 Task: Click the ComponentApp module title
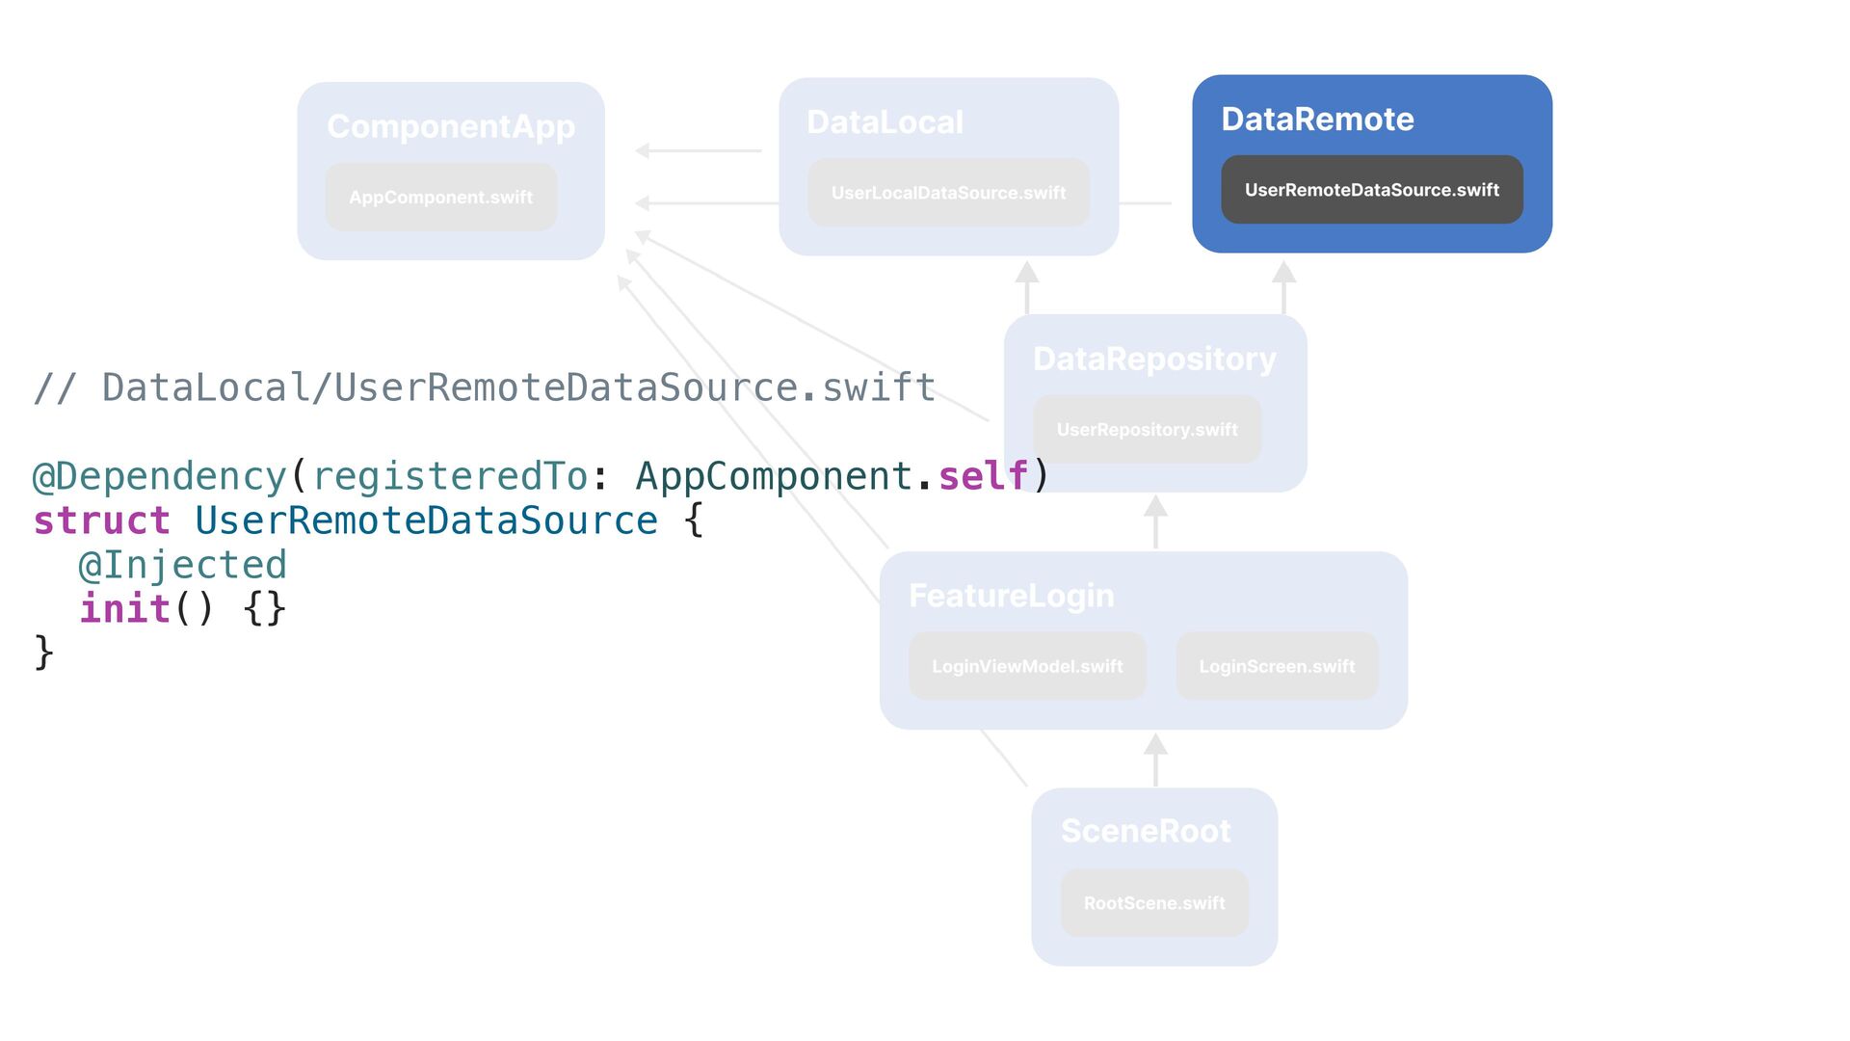click(x=450, y=126)
